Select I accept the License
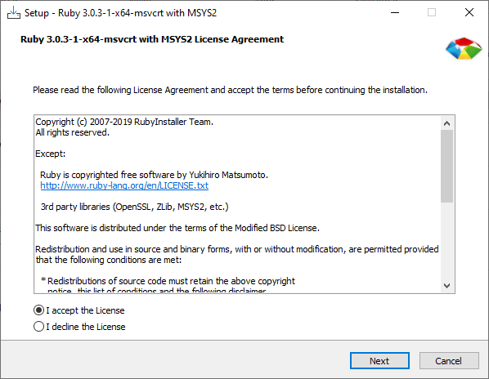Viewport: 489px width, 379px height. click(x=79, y=310)
